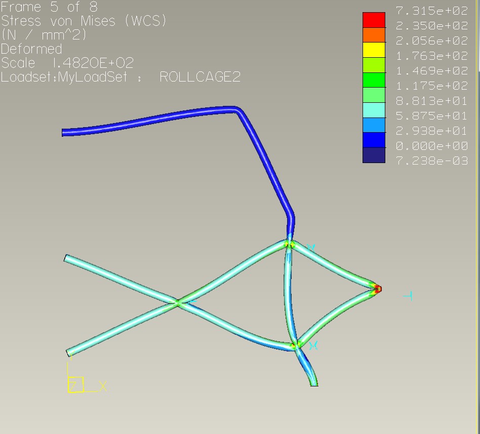Click the legend value 1.469e+02

tap(431, 71)
